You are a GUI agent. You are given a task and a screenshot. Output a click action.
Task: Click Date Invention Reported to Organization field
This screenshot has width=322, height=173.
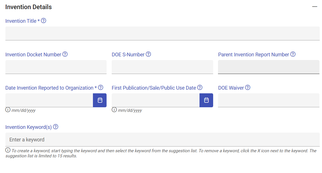tap(49, 100)
